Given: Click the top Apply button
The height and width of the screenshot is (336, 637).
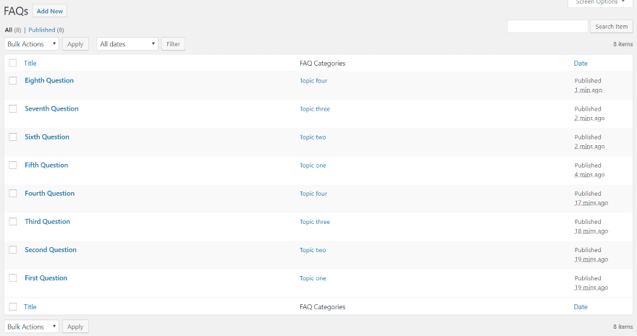Looking at the screenshot, I should (75, 44).
